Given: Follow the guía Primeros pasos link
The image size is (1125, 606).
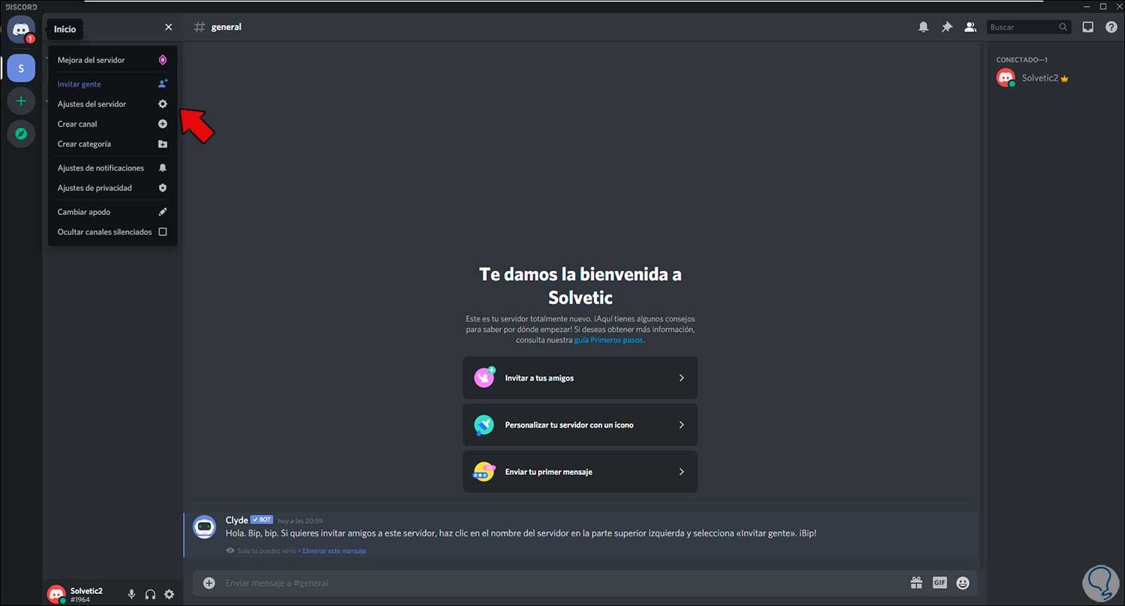Looking at the screenshot, I should 609,340.
